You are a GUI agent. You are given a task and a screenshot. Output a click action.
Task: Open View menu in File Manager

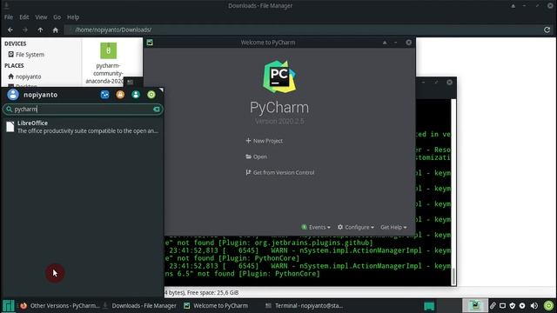tap(41, 17)
